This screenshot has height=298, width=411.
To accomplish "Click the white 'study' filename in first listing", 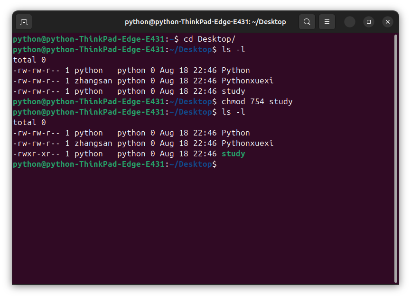I will [234, 91].
